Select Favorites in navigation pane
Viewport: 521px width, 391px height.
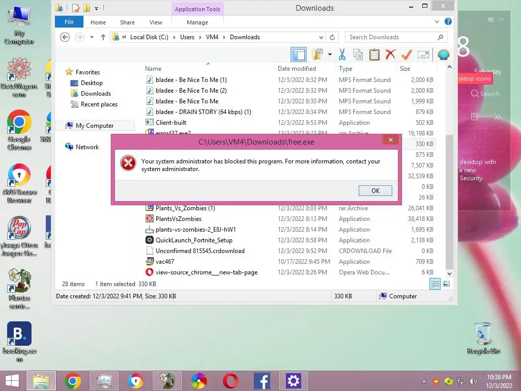pos(88,72)
